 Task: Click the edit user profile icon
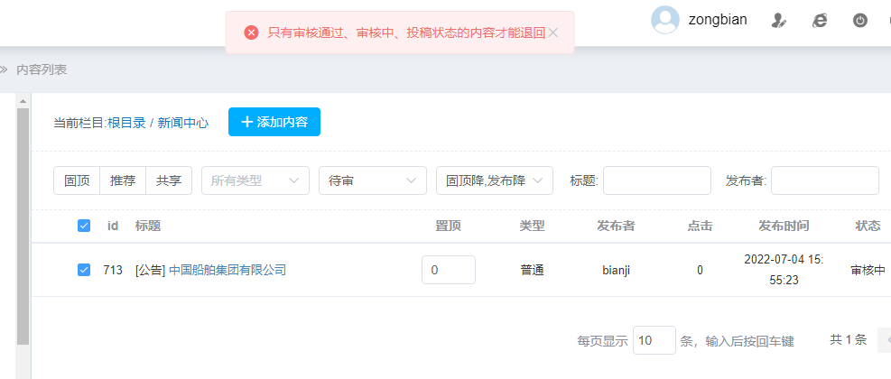point(778,20)
